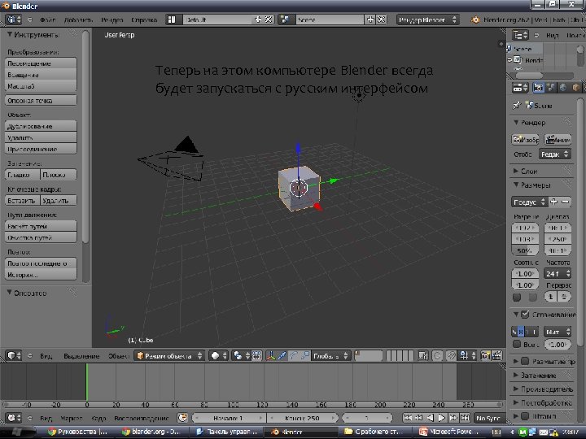Enable the Размытие motion blur checkbox
The width and height of the screenshot is (586, 439).
click(x=525, y=361)
